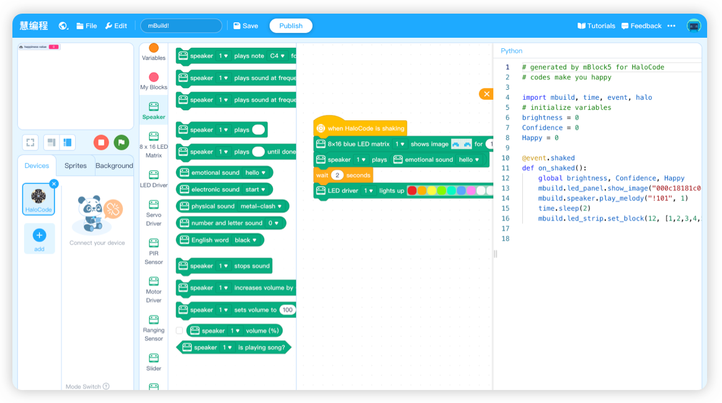This screenshot has height=403, width=722.
Task: Select the when HaloCode is shaking block
Action: pos(360,128)
